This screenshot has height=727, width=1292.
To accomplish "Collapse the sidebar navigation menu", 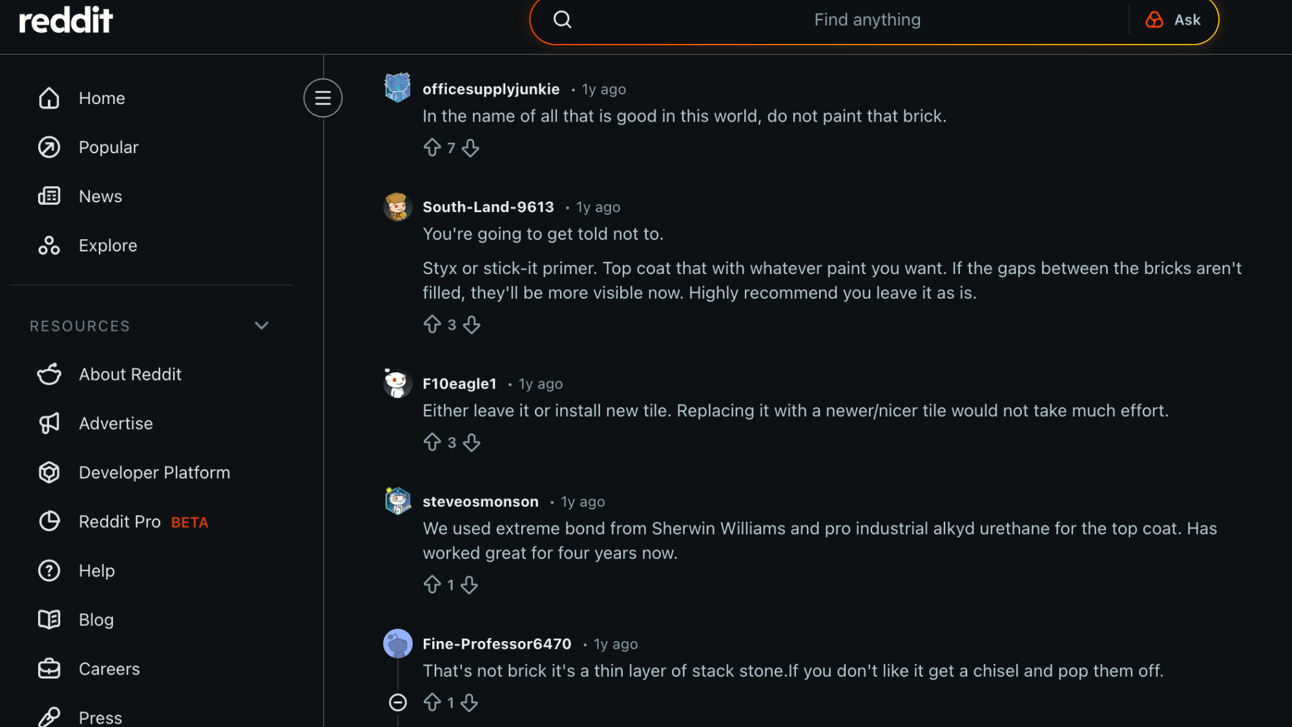I will [x=322, y=98].
